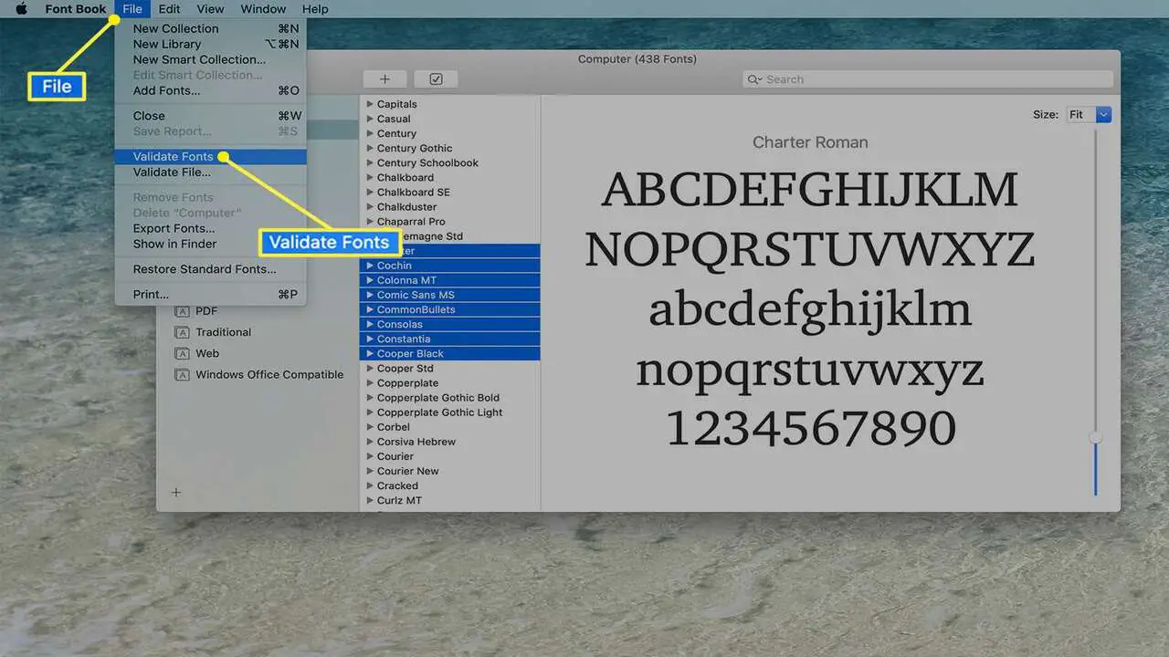Image resolution: width=1169 pixels, height=657 pixels.
Task: Select Windows Office Compatible collection
Action: point(269,374)
